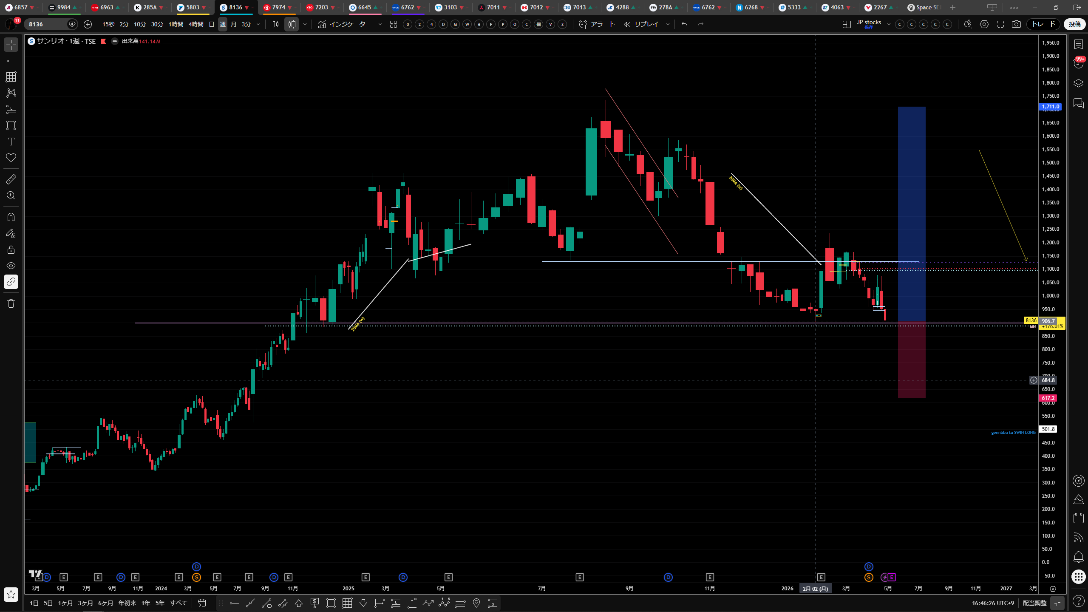Switch to the Space SE tab
The width and height of the screenshot is (1088, 612).
pyautogui.click(x=924, y=7)
